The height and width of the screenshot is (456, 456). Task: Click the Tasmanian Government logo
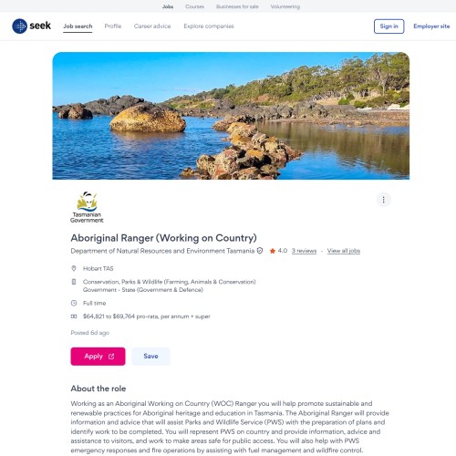(x=87, y=207)
